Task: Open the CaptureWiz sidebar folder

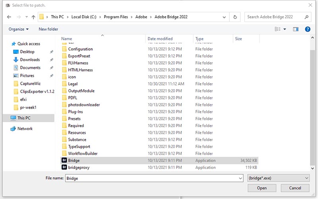Action: [x=30, y=84]
